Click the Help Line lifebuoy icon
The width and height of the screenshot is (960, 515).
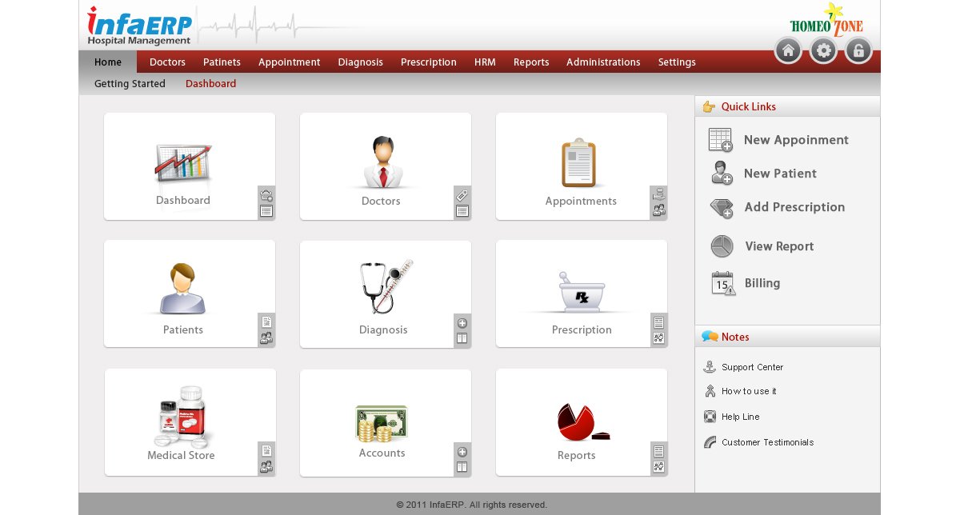point(710,416)
